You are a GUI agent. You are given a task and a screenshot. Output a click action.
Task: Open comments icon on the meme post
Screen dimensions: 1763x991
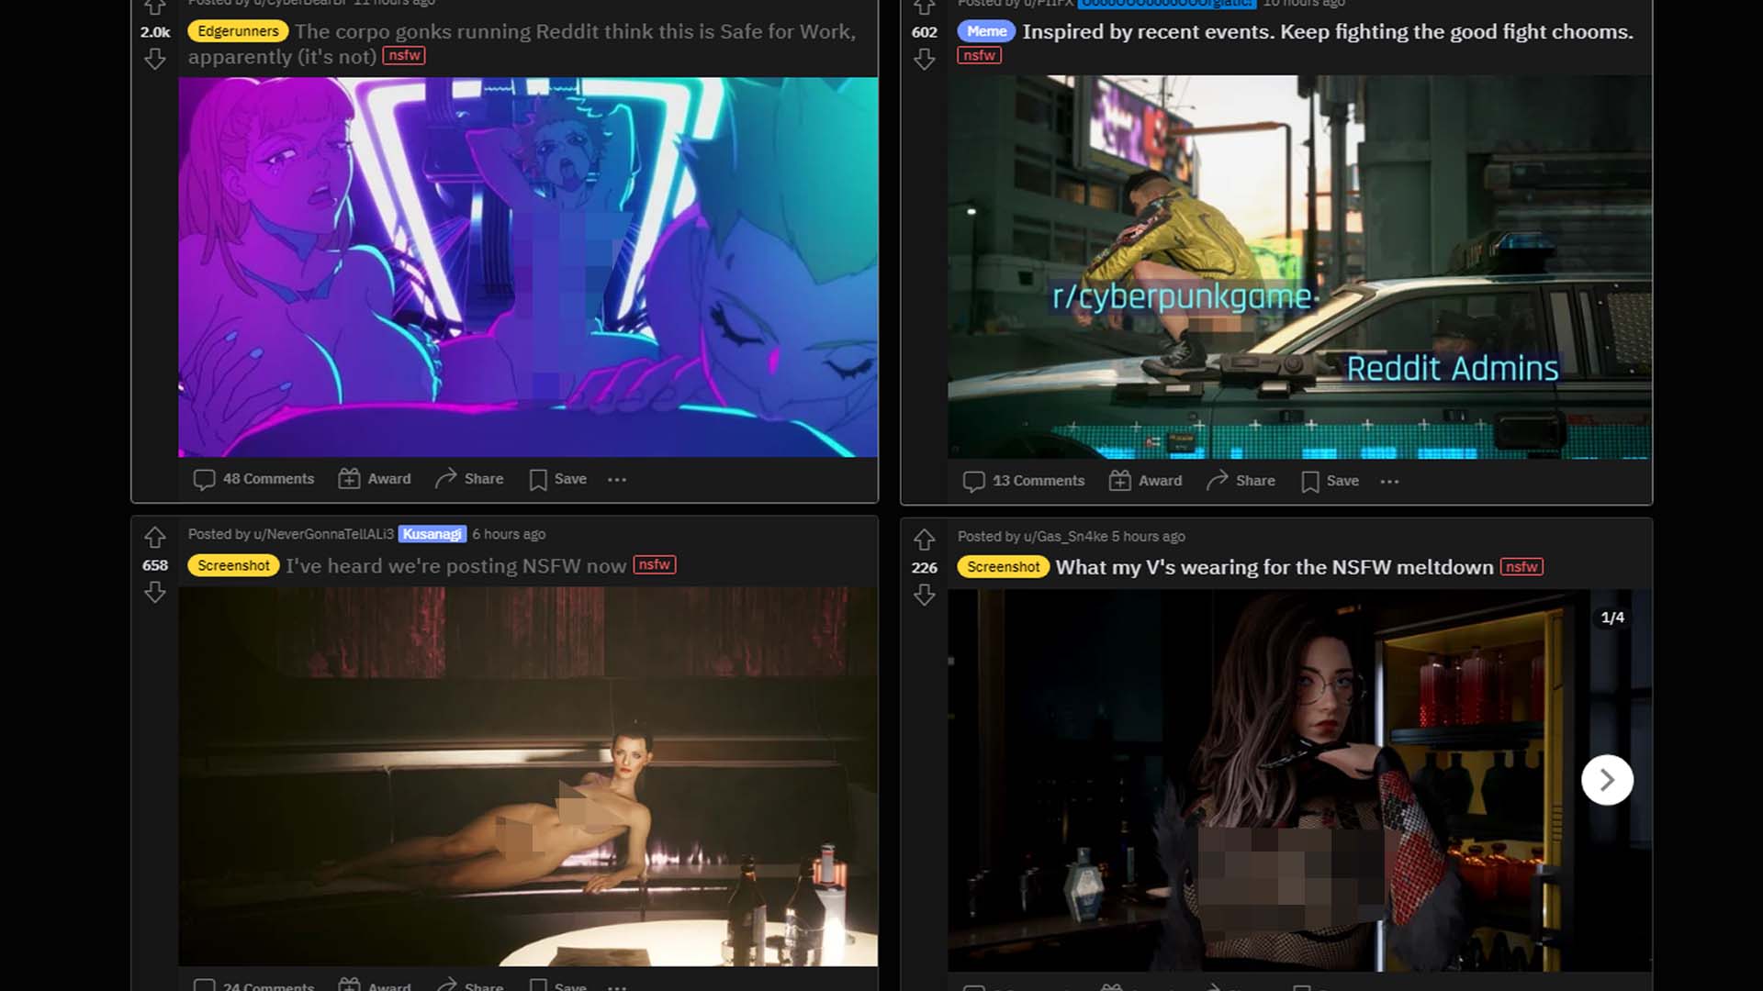976,480
